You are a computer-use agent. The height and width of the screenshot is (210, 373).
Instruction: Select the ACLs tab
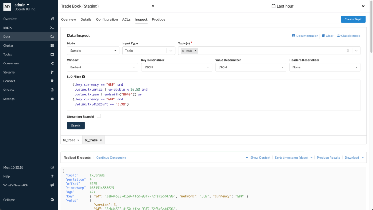tap(126, 19)
